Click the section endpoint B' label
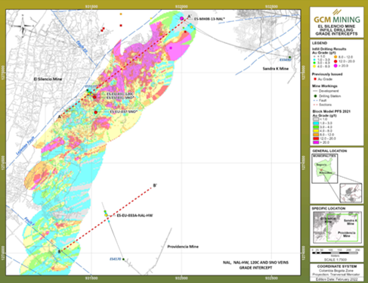368x283 pixels. [x=155, y=185]
